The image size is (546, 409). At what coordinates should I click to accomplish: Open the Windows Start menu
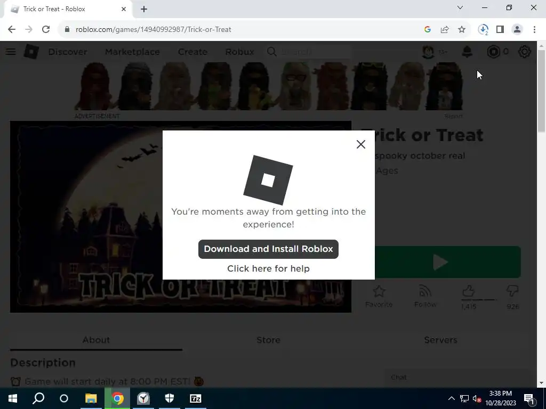(x=13, y=398)
